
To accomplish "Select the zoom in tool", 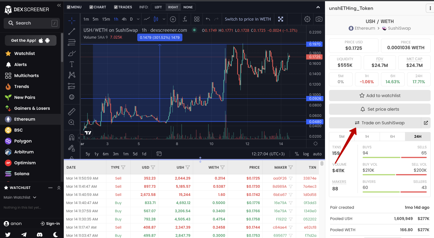I will (x=72, y=122).
